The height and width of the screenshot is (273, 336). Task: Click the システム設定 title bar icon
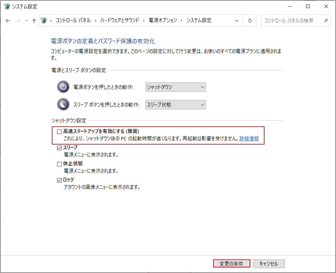[x=7, y=6]
